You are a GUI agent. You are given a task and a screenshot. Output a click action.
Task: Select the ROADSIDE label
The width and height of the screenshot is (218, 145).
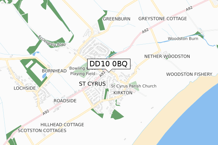[65, 101]
